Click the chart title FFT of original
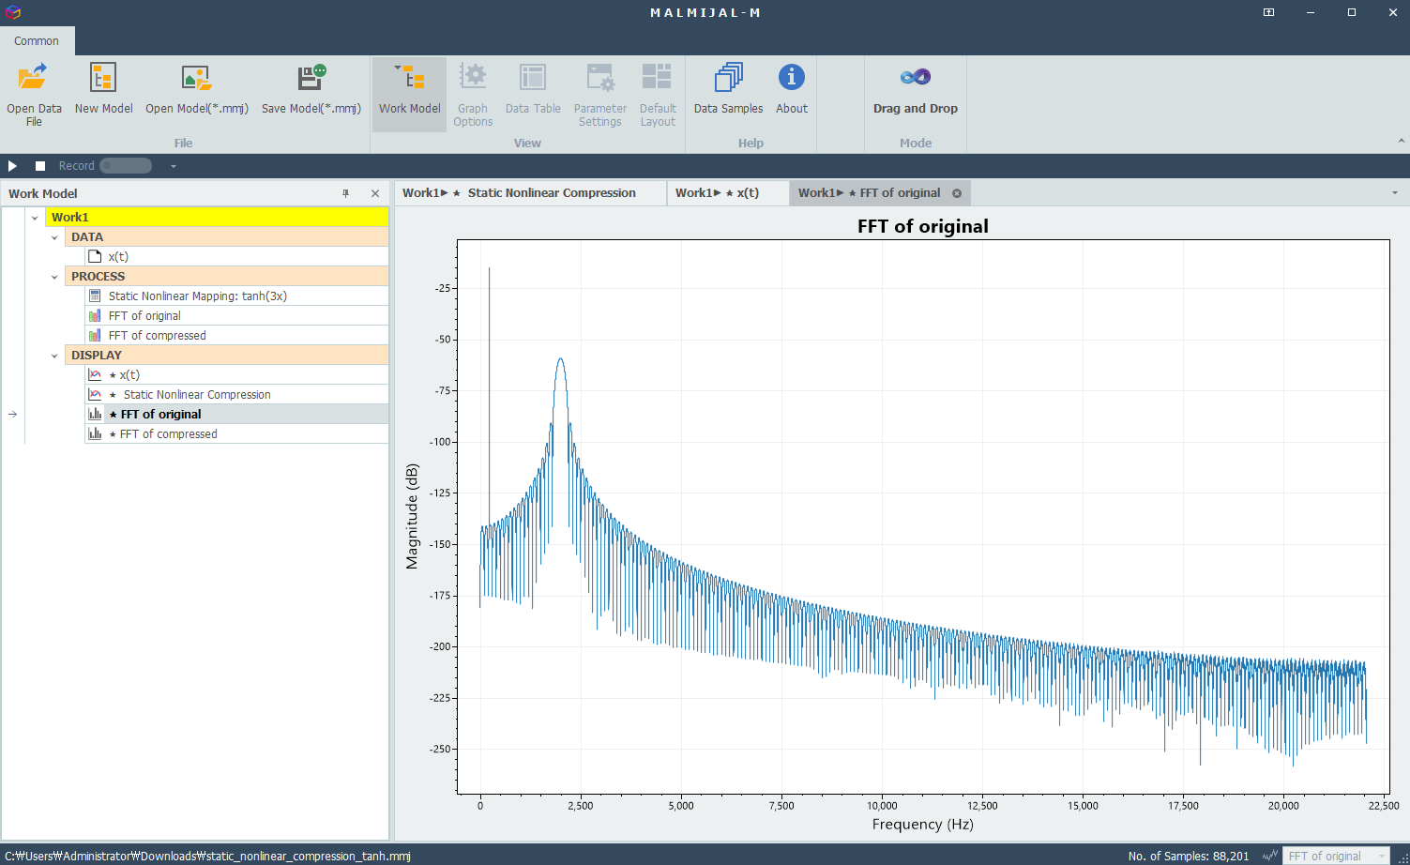This screenshot has width=1410, height=865. pos(923,226)
